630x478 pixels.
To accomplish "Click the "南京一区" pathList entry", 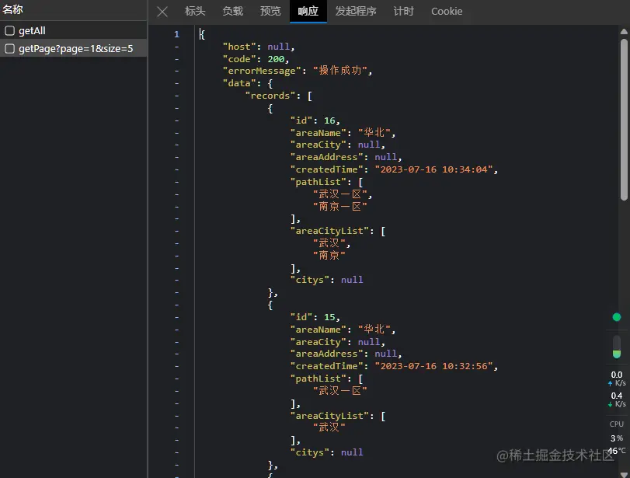I will point(340,207).
